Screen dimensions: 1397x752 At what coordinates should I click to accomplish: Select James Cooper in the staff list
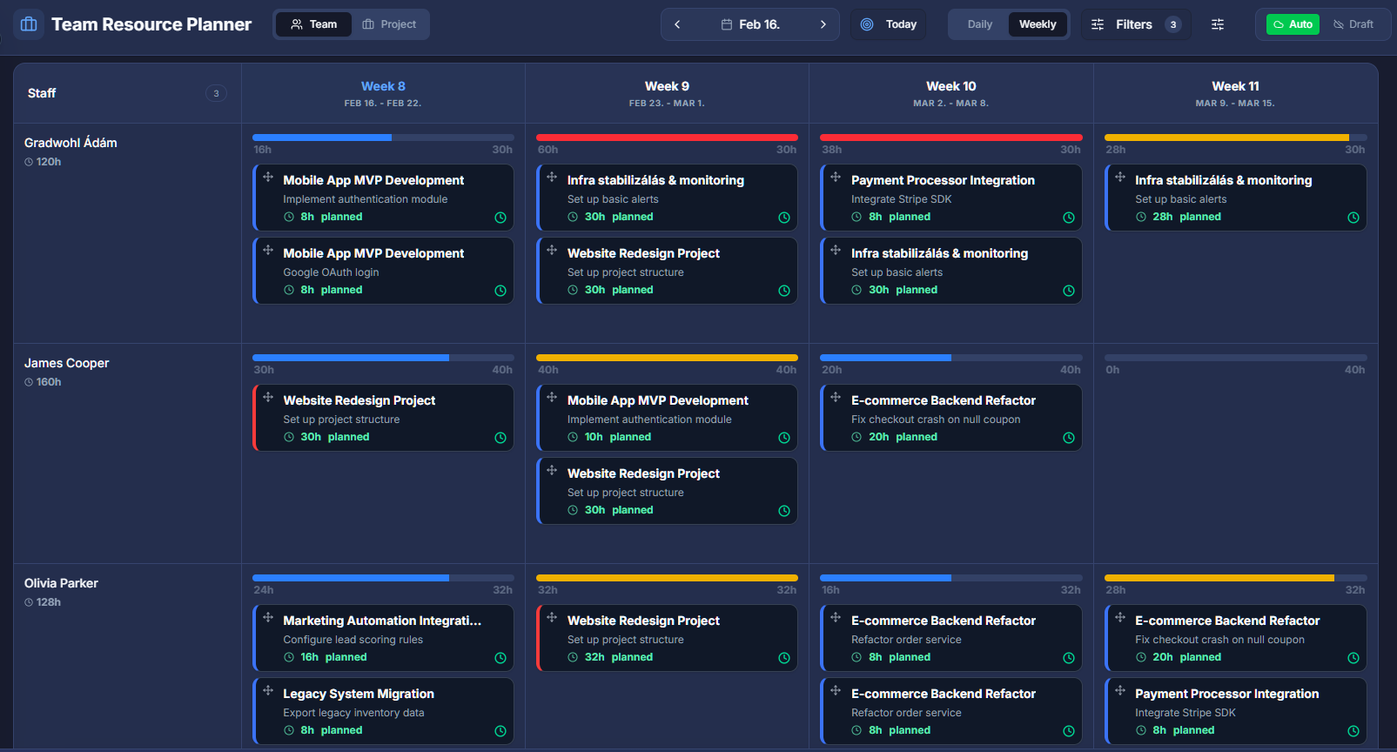point(67,363)
